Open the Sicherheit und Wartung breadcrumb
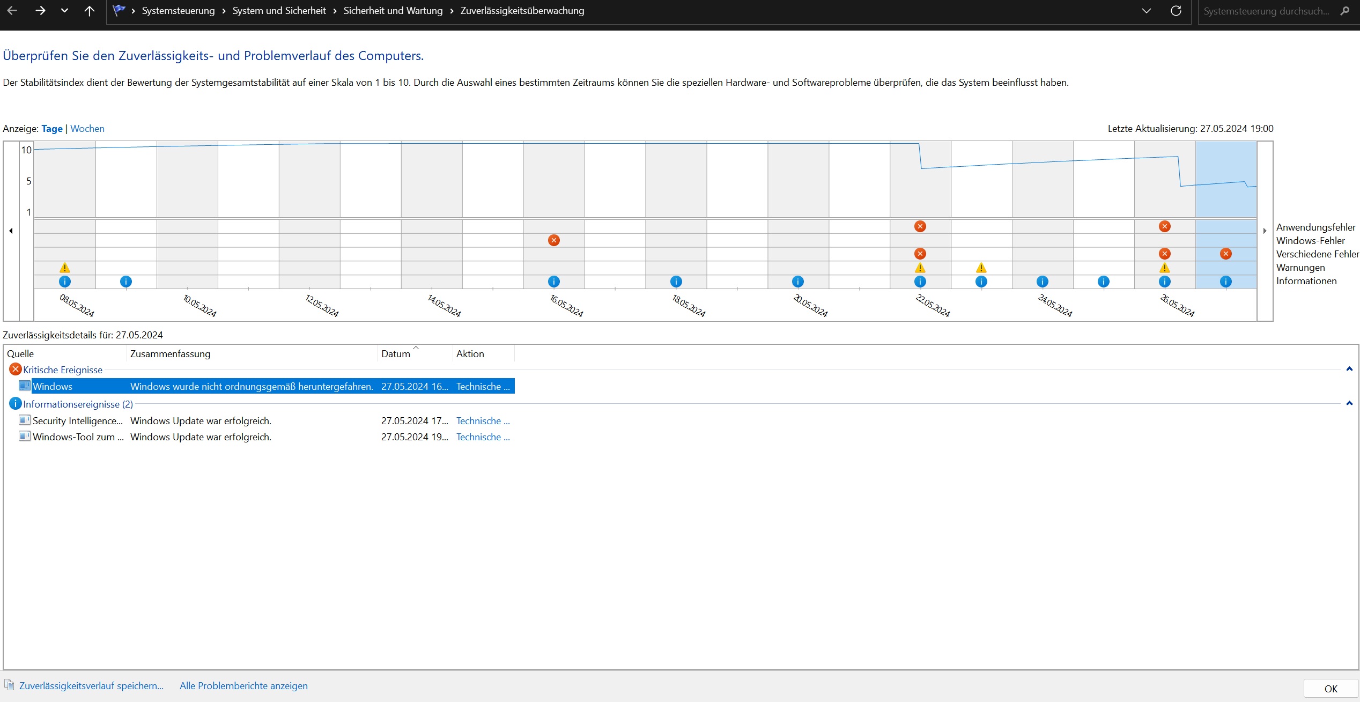Screen dimensions: 1360x702 pos(393,11)
